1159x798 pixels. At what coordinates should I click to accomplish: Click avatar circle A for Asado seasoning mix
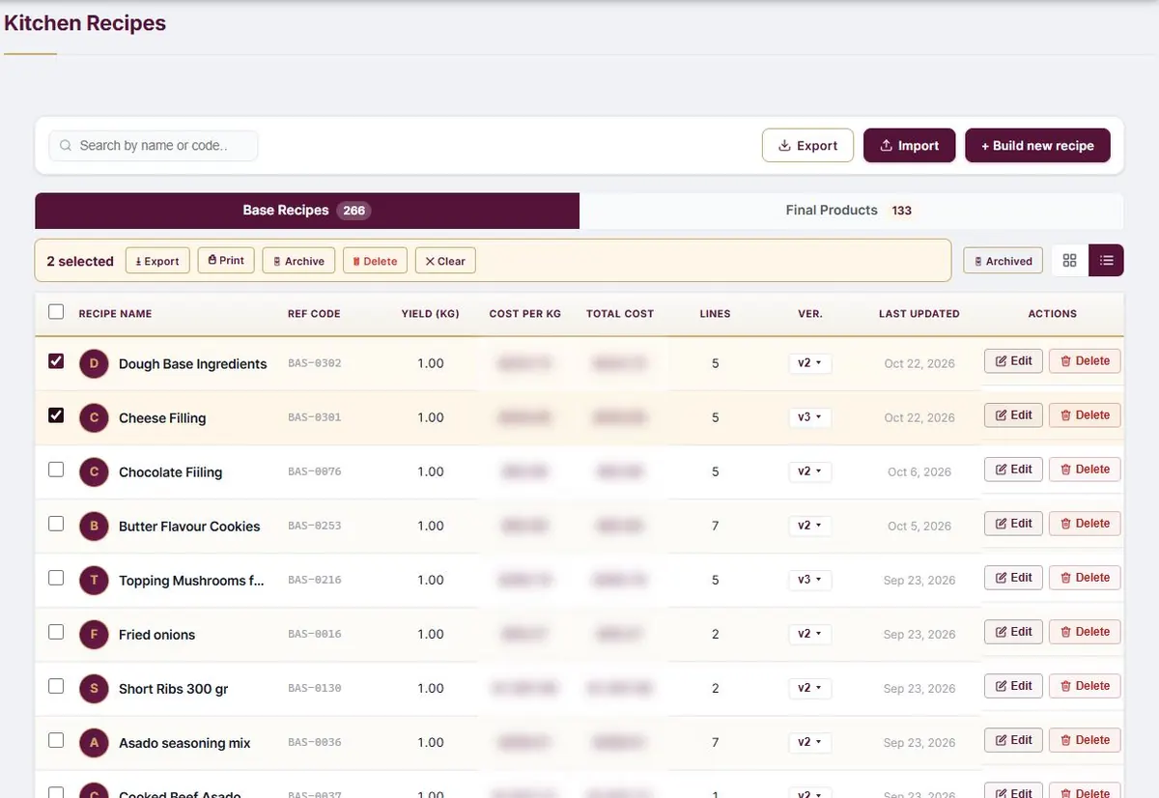[94, 742]
